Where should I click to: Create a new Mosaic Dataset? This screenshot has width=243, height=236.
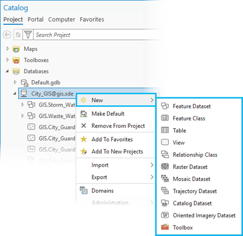(199, 179)
